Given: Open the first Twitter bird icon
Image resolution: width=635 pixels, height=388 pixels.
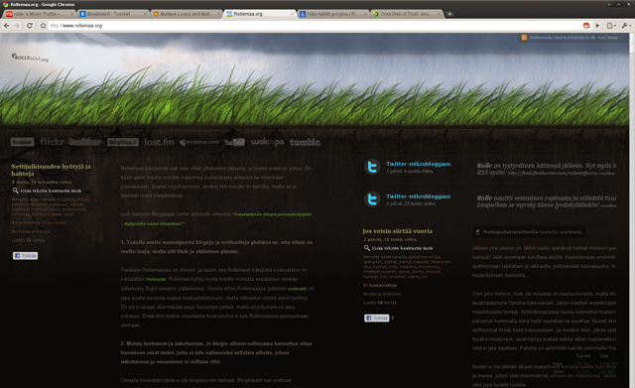Looking at the screenshot, I should point(372,167).
